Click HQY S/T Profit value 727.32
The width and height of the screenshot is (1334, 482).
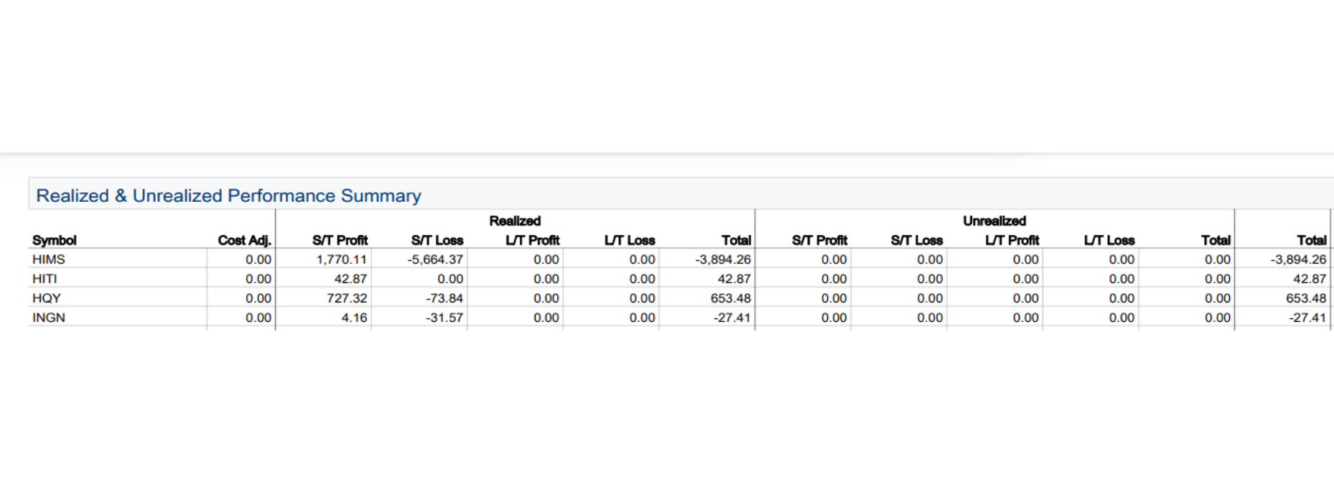[347, 298]
